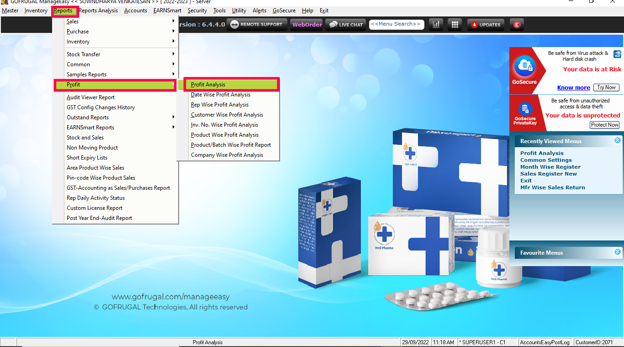Viewport: 624px width, 347px height.
Task: Click the GoSecure cloud logo
Action: coord(524,67)
